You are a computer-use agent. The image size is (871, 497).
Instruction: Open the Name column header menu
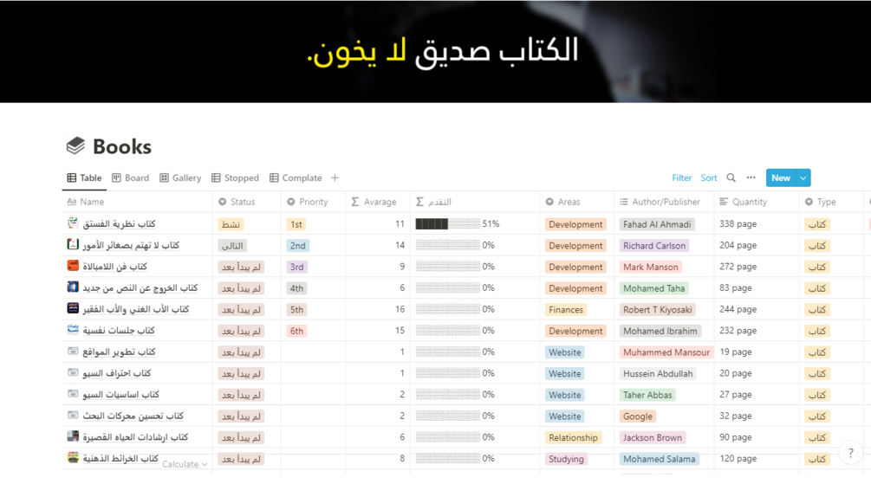(x=137, y=202)
